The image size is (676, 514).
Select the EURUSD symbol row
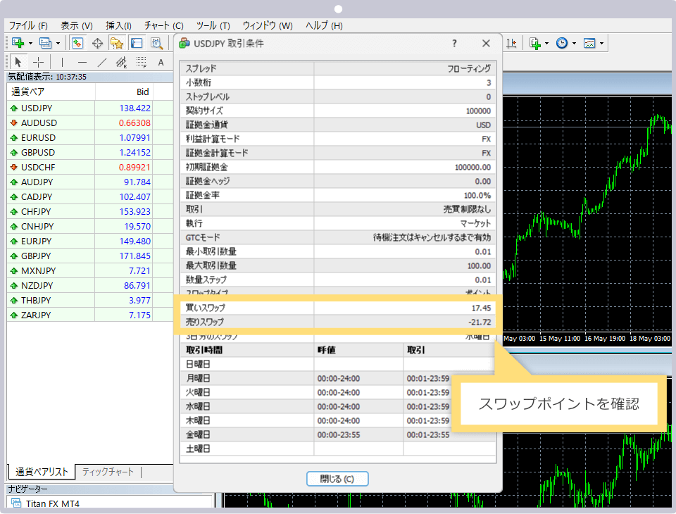pyautogui.click(x=89, y=137)
